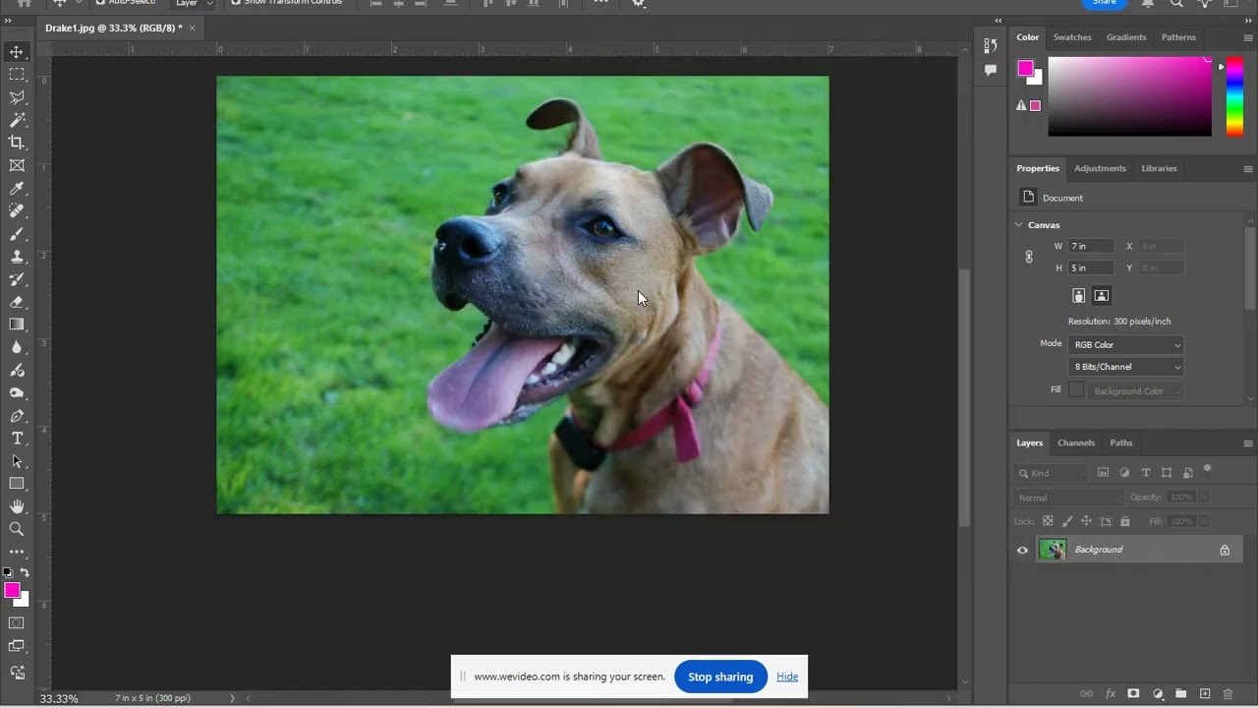
Task: Select the Rectangle shape tool
Action: tap(17, 484)
